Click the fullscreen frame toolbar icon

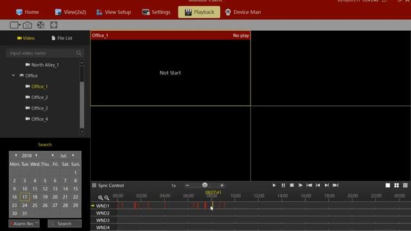point(54,25)
